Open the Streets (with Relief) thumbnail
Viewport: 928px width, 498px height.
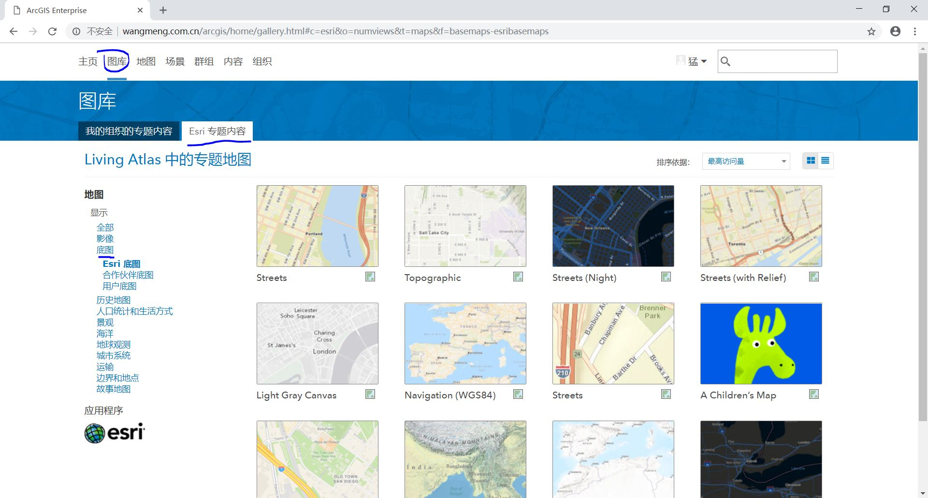761,226
